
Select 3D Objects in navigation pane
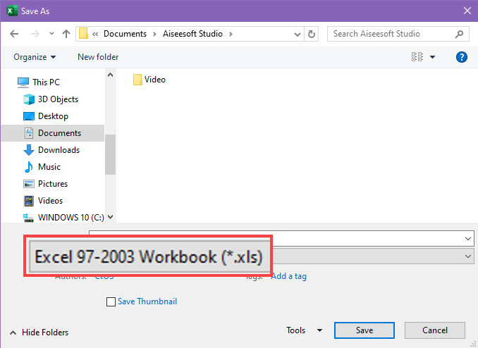pyautogui.click(x=51, y=99)
